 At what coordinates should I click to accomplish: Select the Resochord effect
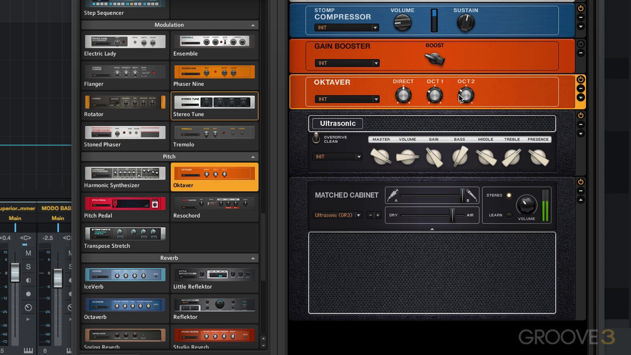(x=215, y=207)
